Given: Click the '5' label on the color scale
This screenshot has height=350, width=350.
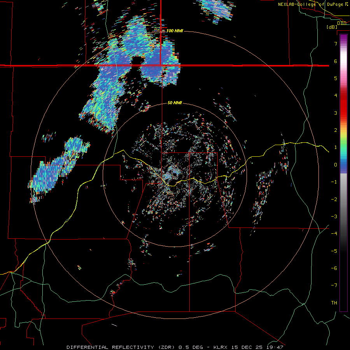Looking at the screenshot, I should 336,78.
